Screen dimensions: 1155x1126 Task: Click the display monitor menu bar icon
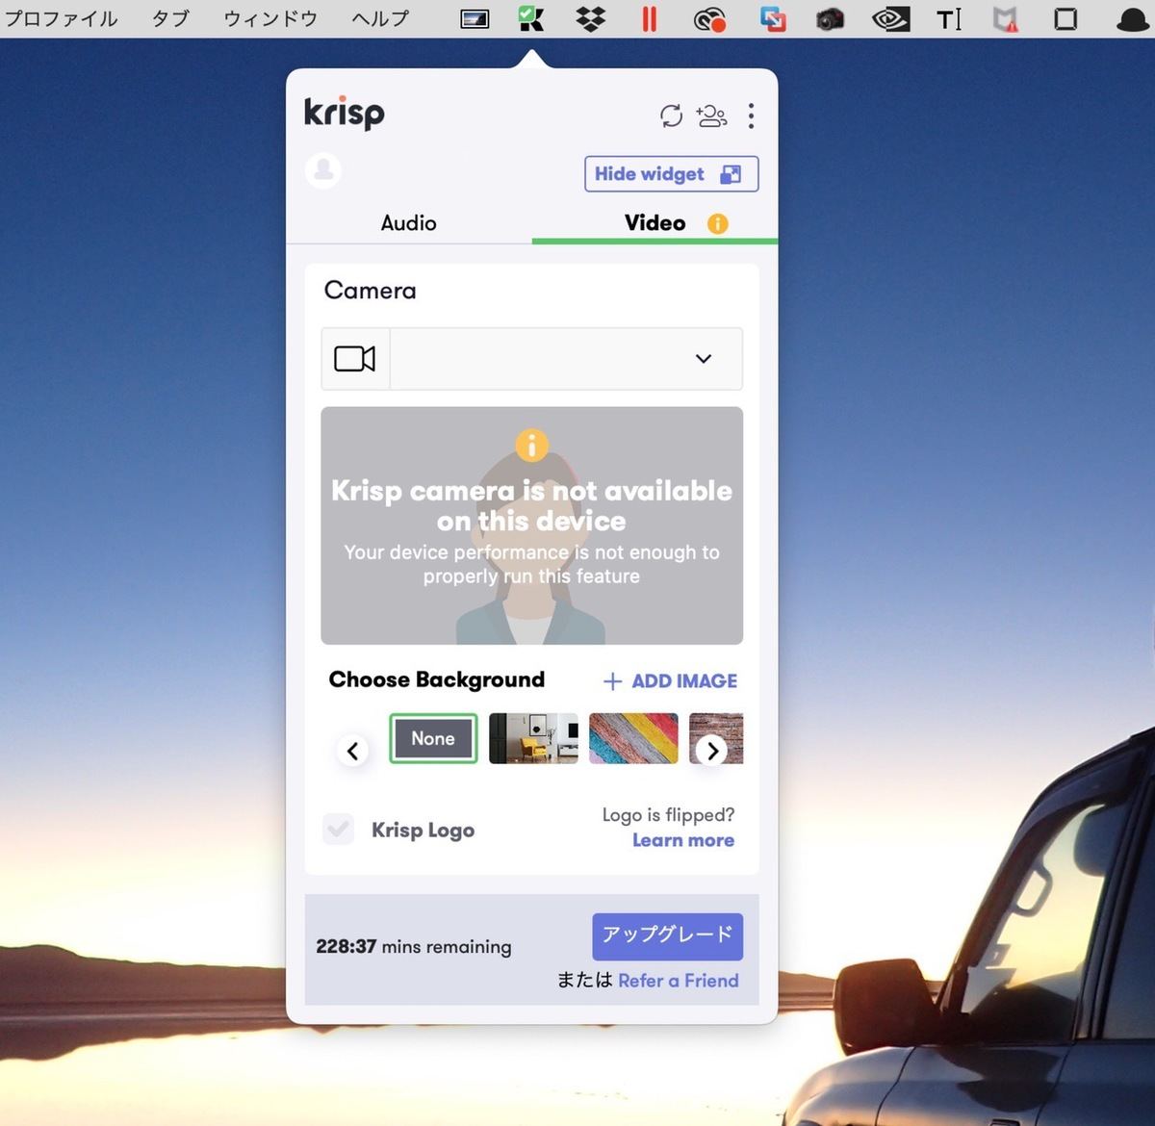tap(475, 19)
